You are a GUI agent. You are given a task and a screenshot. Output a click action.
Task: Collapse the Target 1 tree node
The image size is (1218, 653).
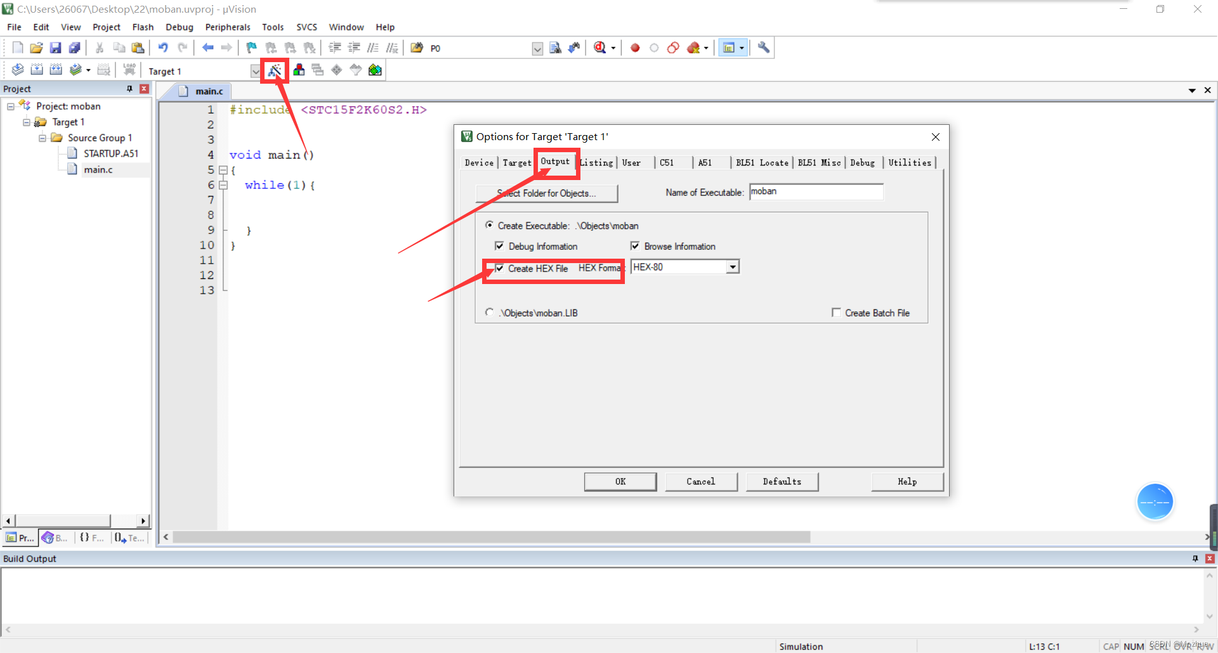point(27,122)
